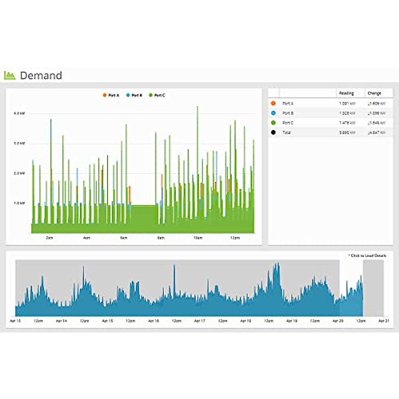Select the Port B row label
The width and height of the screenshot is (399, 399).
click(288, 113)
